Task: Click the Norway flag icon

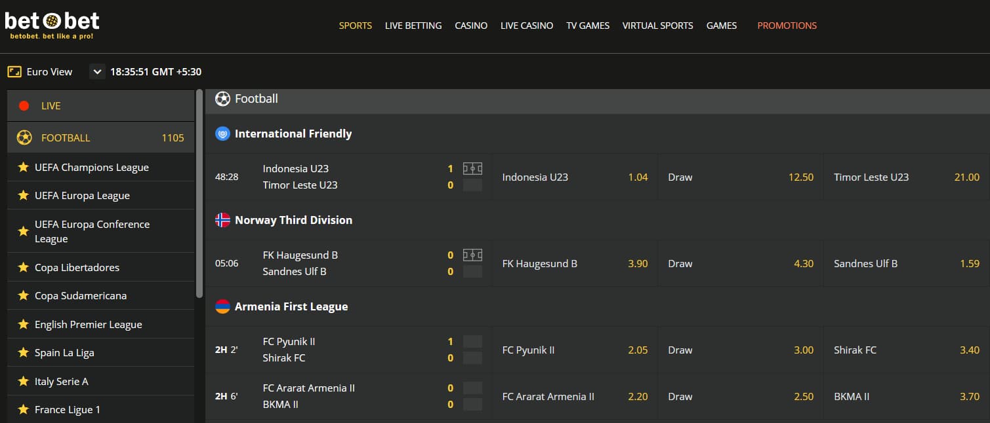Action: (222, 220)
